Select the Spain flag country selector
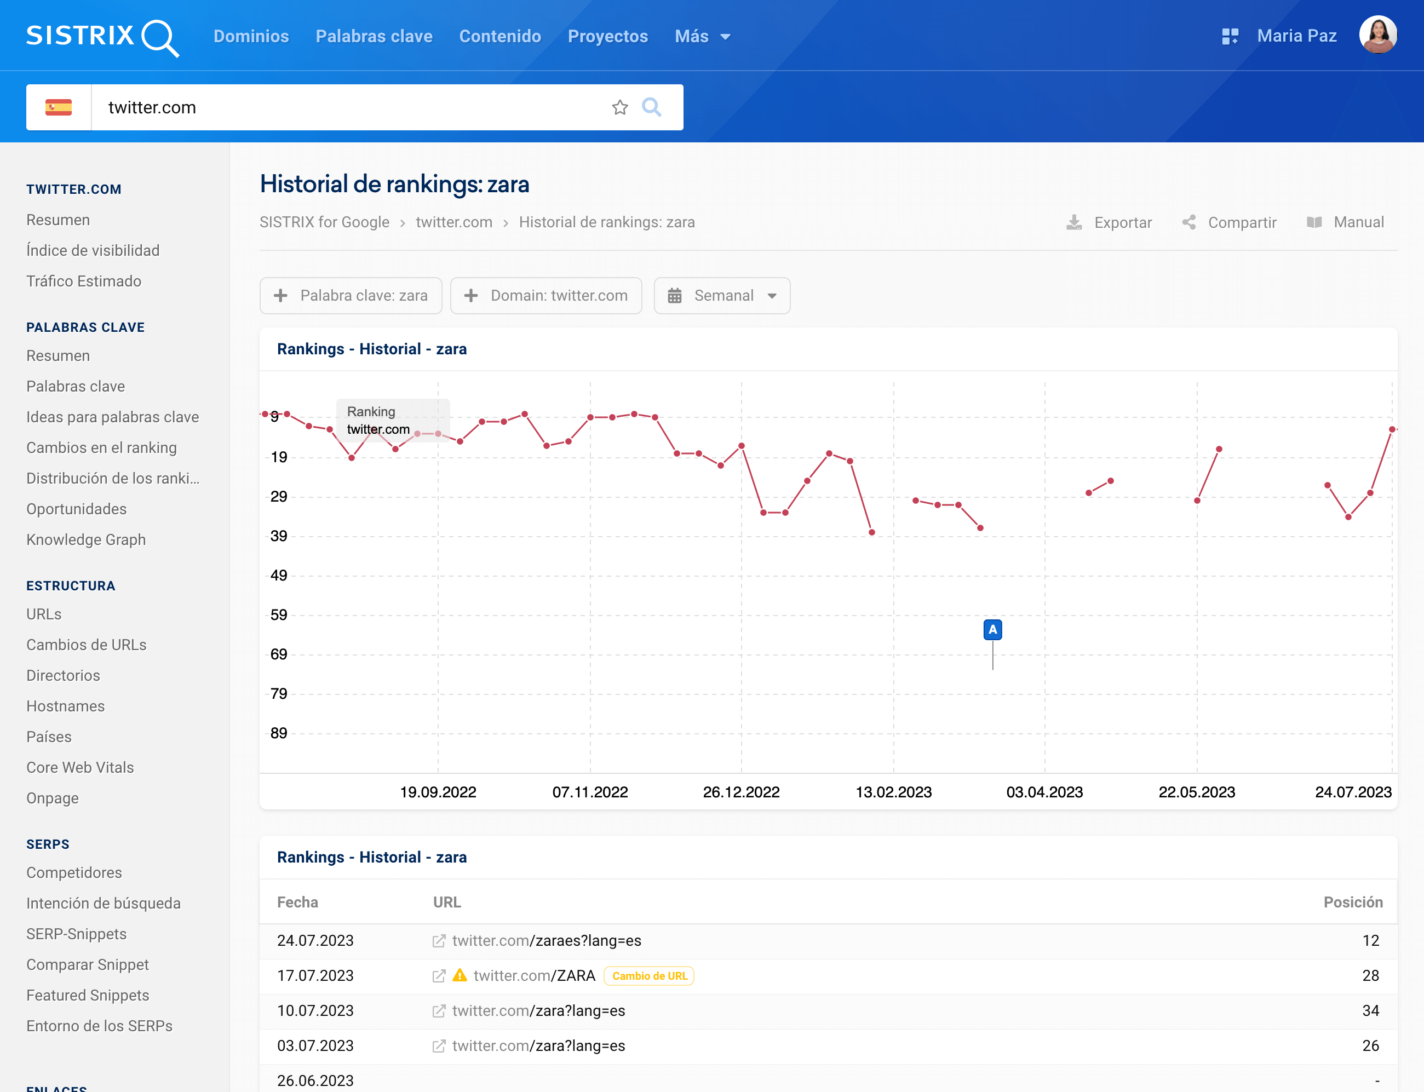 (59, 107)
